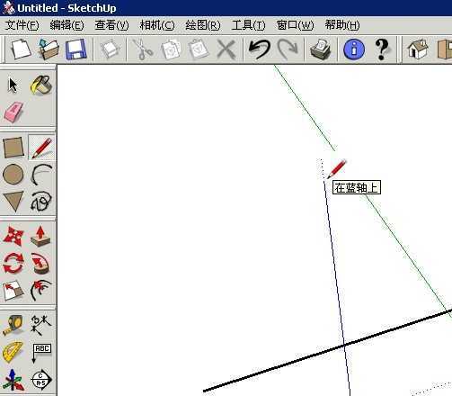Image resolution: width=452 pixels, height=396 pixels.
Task: Select the Circle tool
Action: point(13,174)
